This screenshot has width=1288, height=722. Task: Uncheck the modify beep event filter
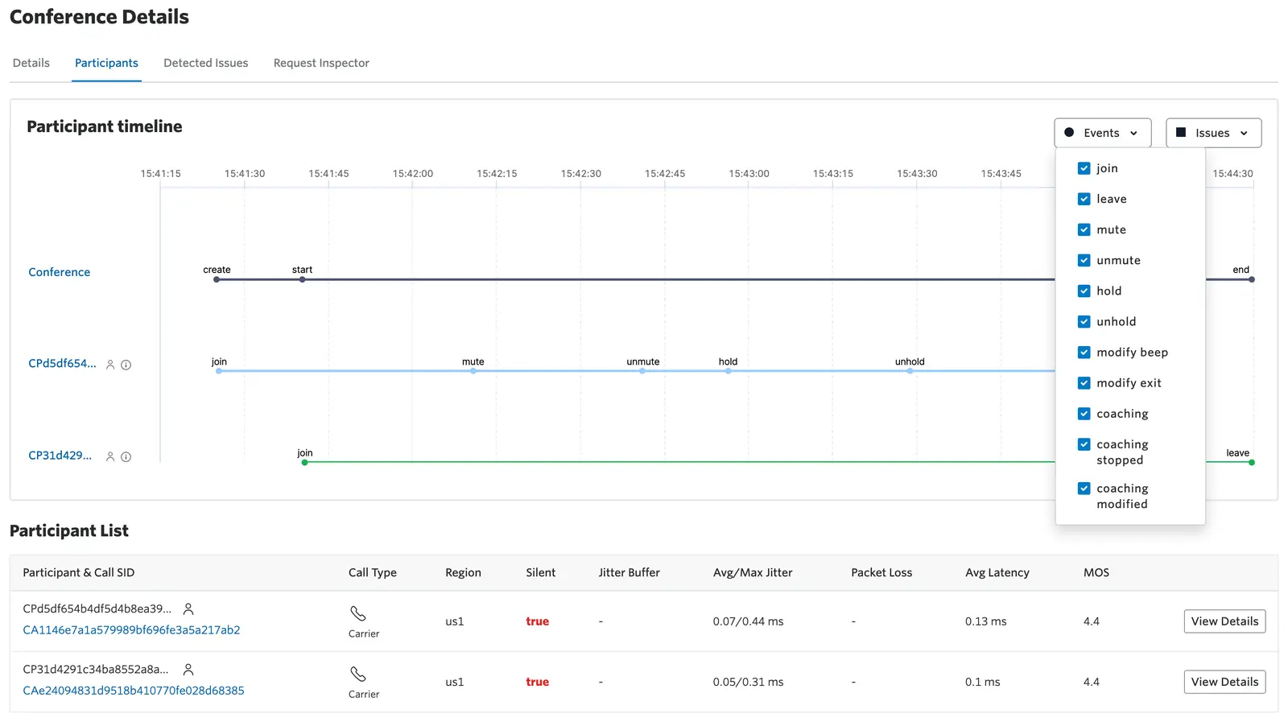pyautogui.click(x=1084, y=353)
